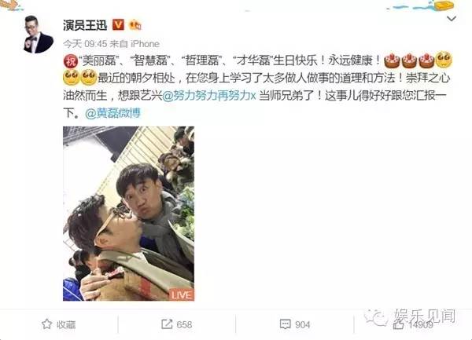
Task: Open the @黄磊微博 mention link
Action: [x=112, y=113]
